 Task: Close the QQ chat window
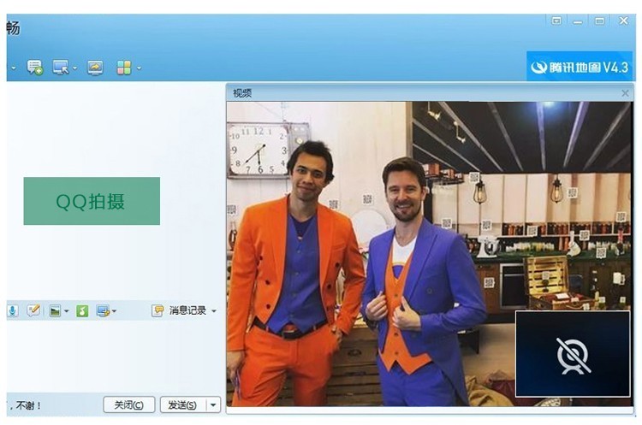click(x=623, y=21)
